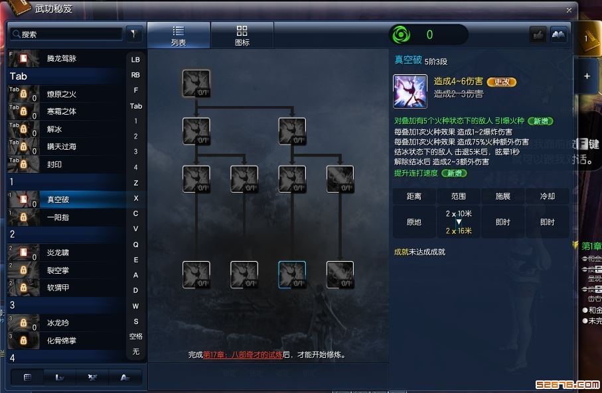Select the highlighted blue-bordered skill node
Image resolution: width=602 pixels, height=393 pixels.
coord(292,274)
